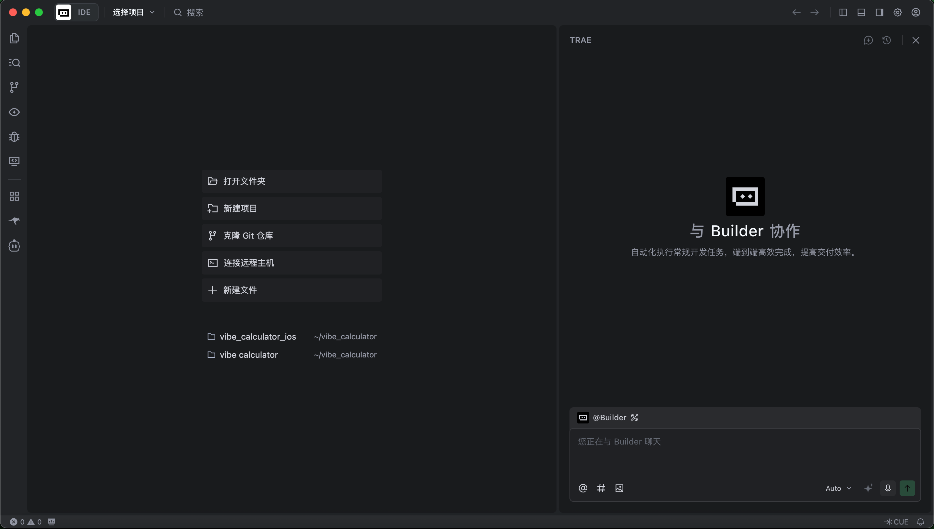Attach an image via picture icon

coord(619,488)
